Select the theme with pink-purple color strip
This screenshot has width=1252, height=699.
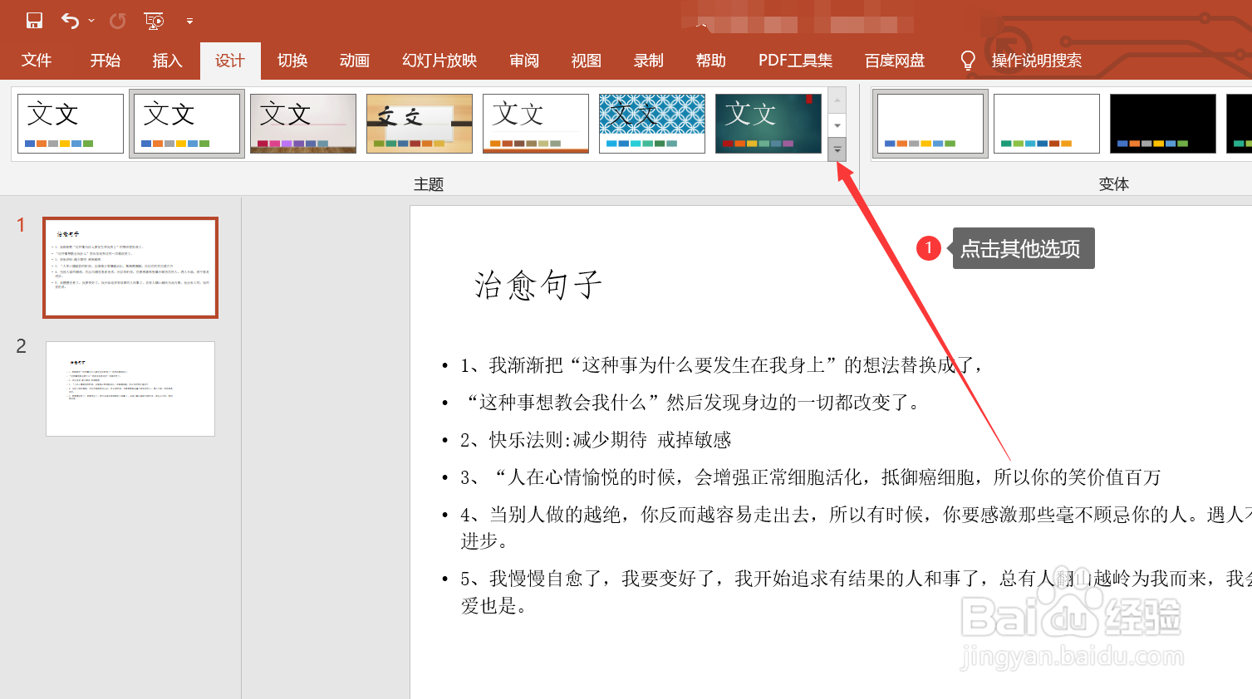coord(303,124)
